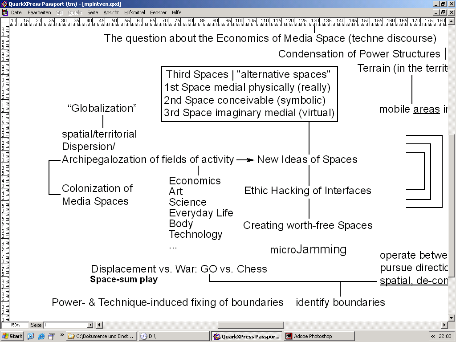
Task: Open the Hilfsmittel menu
Action: click(134, 12)
